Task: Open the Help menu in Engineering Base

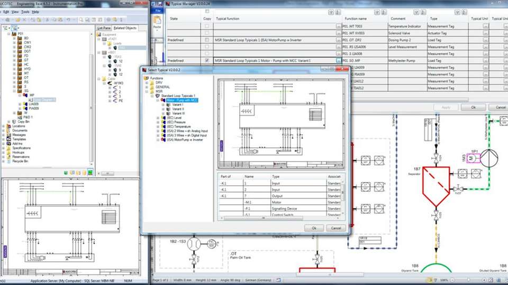Action: coord(35,12)
